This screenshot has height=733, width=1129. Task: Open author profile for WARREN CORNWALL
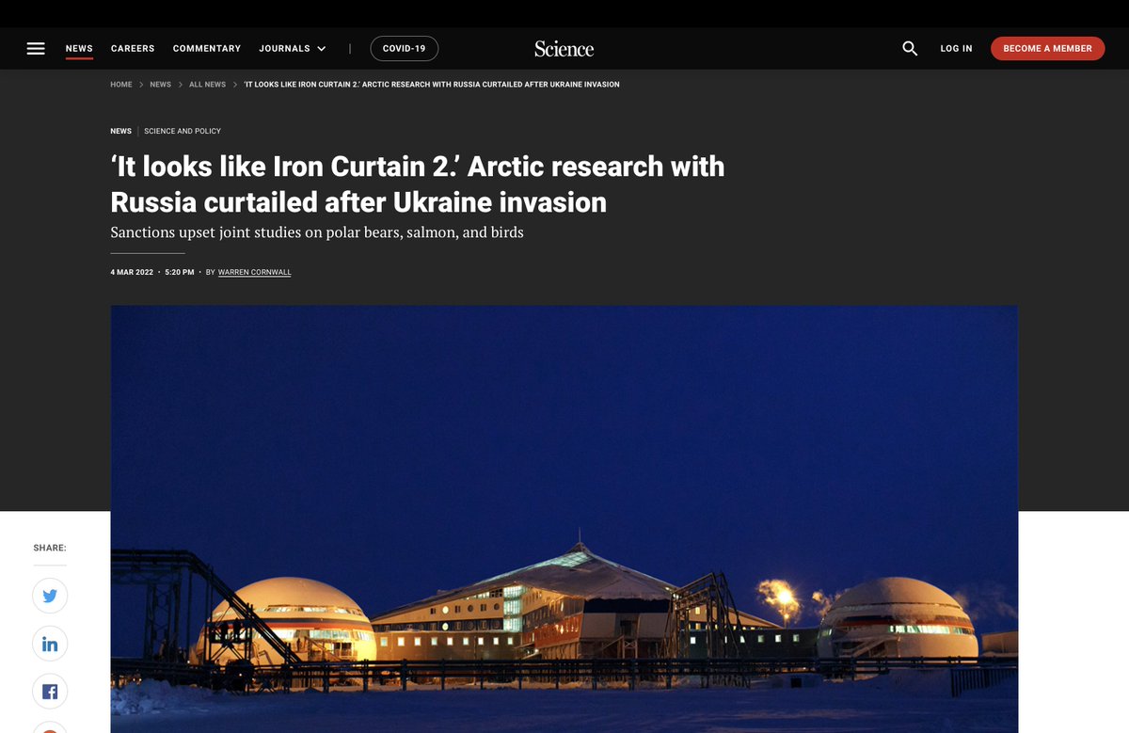pyautogui.click(x=254, y=272)
